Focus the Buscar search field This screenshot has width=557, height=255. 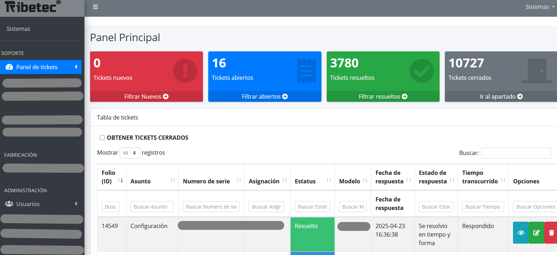click(x=516, y=153)
